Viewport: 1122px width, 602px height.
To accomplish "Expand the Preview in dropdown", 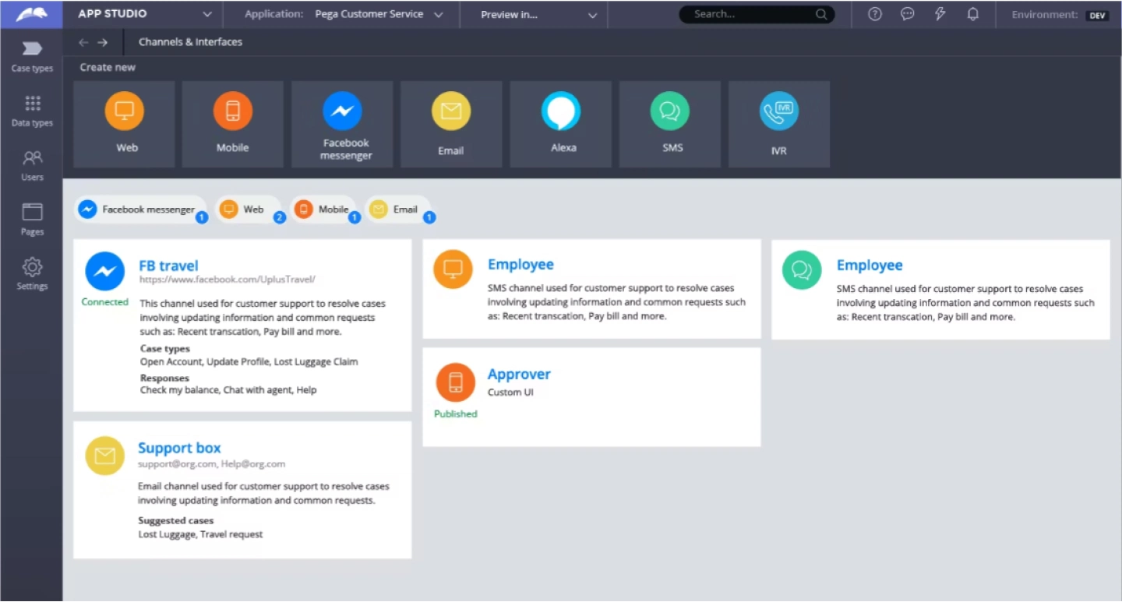I will point(538,14).
